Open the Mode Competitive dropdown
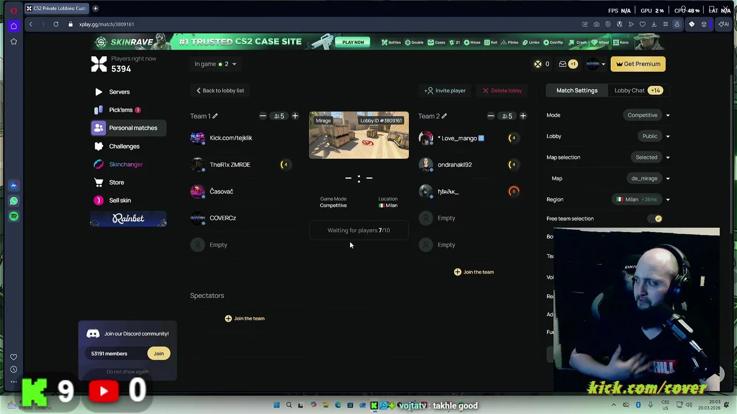This screenshot has width=737, height=414. (648, 115)
